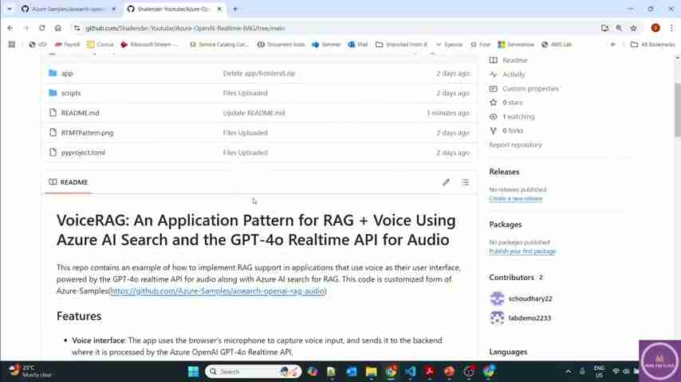The image size is (681, 382).
Task: Open the 'Update README.md' commit message
Action: click(254, 113)
